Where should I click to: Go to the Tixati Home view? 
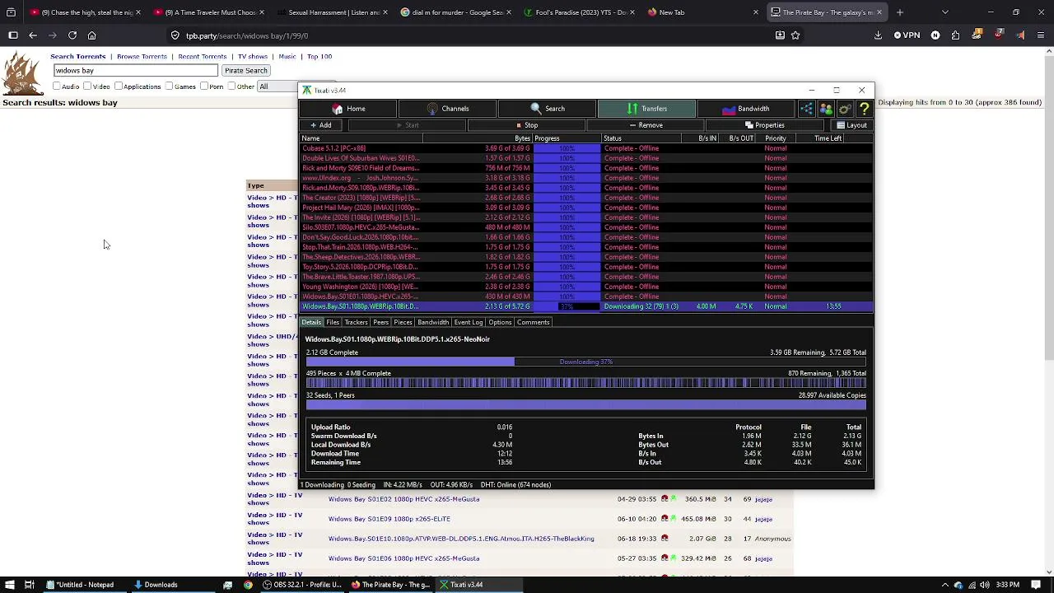click(348, 109)
